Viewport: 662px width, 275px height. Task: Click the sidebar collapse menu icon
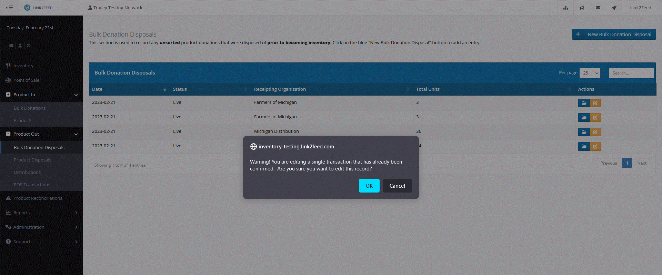click(x=10, y=8)
